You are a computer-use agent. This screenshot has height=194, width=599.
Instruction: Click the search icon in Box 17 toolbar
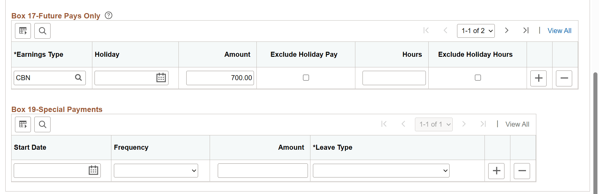[42, 31]
